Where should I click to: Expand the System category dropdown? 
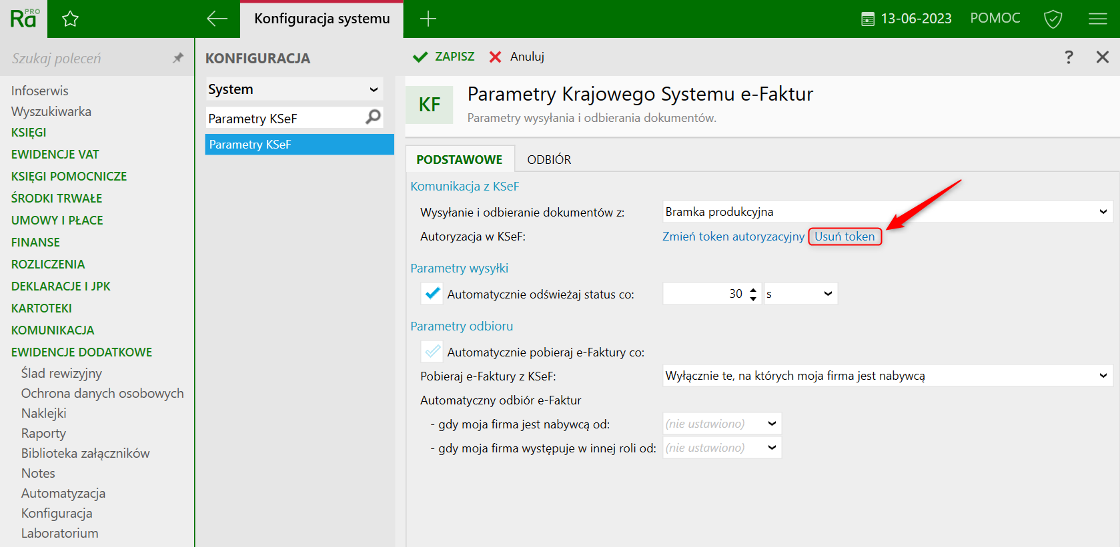click(x=294, y=89)
